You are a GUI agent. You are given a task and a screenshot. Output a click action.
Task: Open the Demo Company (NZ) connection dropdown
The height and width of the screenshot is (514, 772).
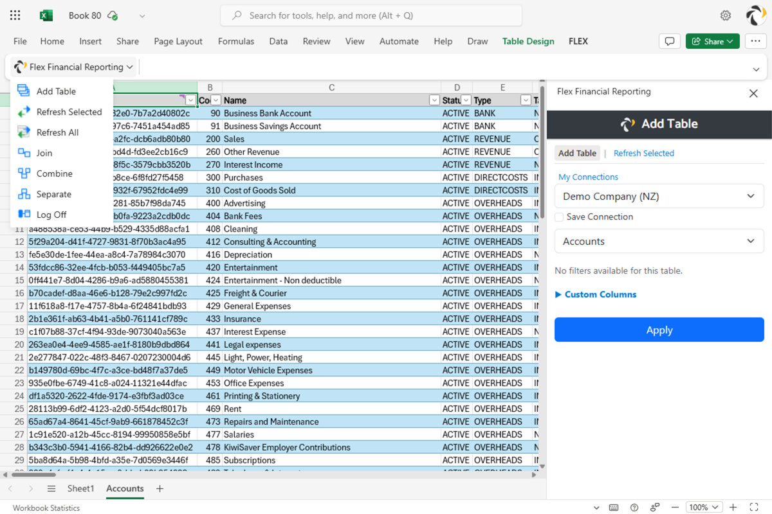[x=659, y=197]
